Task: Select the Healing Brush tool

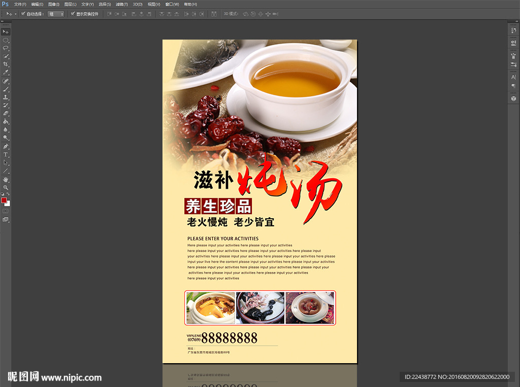Action: click(6, 81)
